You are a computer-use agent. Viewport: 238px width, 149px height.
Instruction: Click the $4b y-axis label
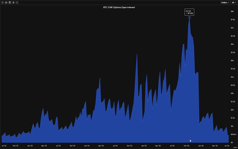click(233, 77)
